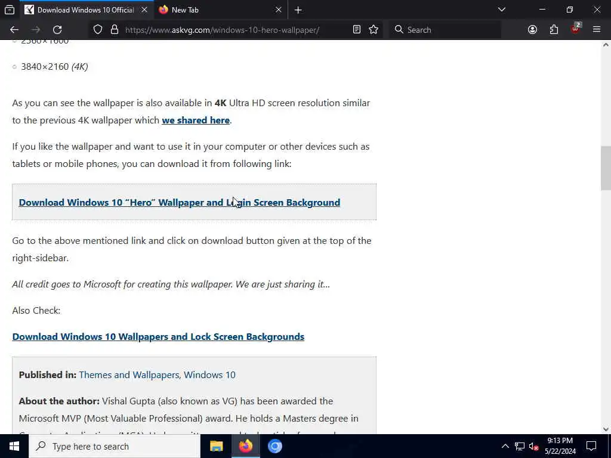Click the scrollbar down arrow

(x=606, y=429)
